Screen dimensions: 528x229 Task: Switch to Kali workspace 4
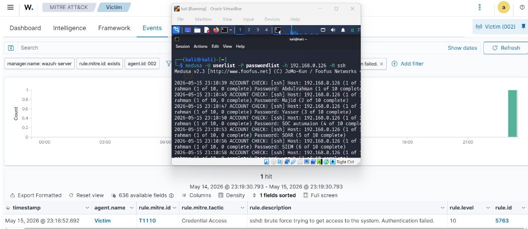(x=266, y=30)
